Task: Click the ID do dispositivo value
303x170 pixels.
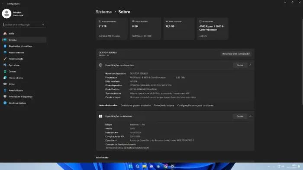Action: [x=151, y=85]
